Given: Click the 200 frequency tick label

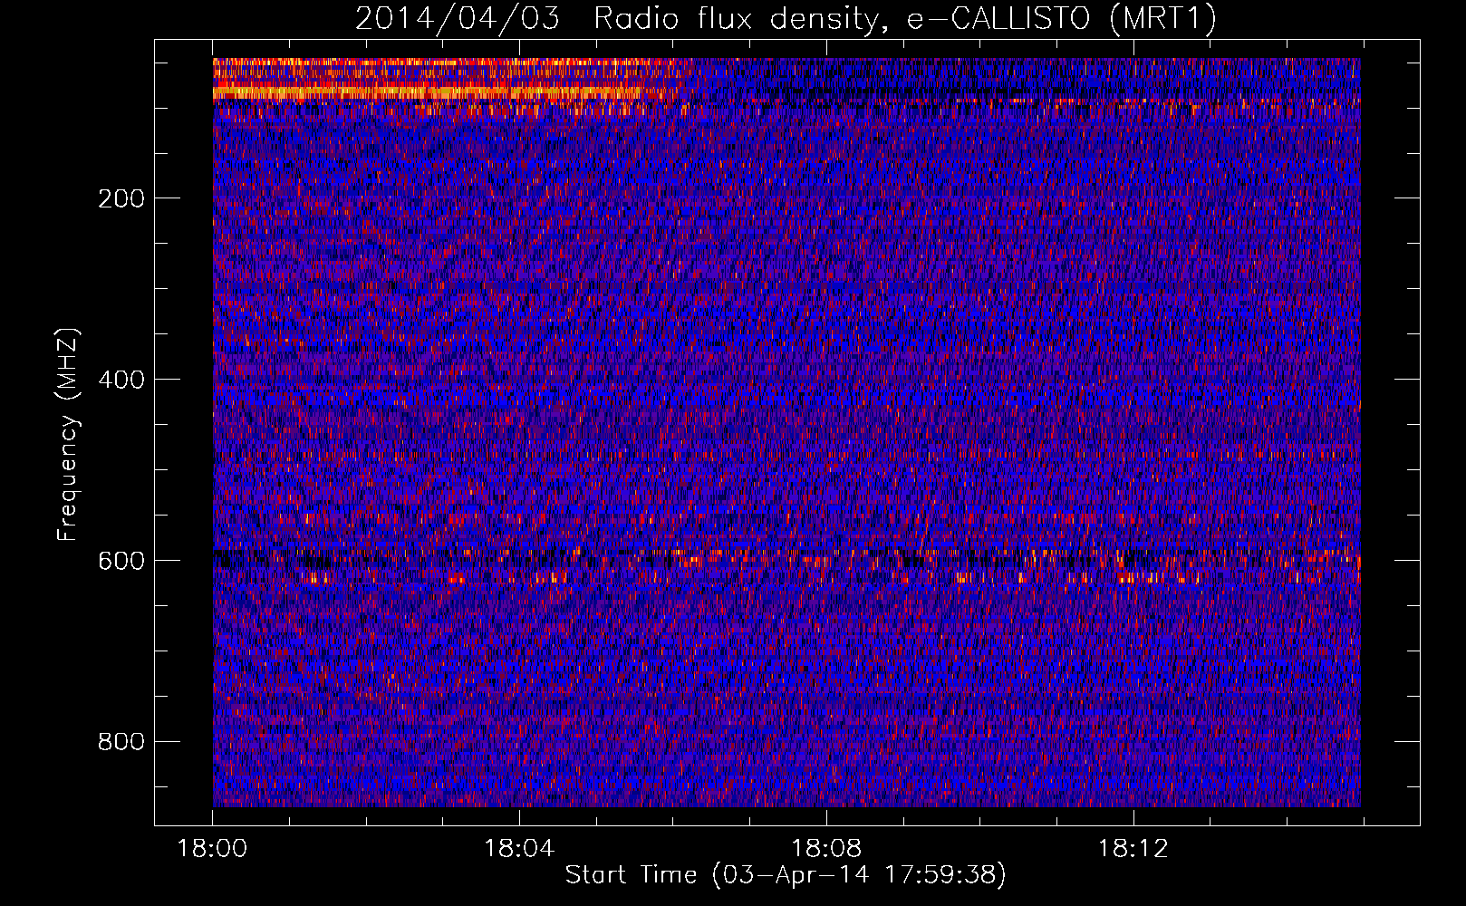Looking at the screenshot, I should click(121, 198).
